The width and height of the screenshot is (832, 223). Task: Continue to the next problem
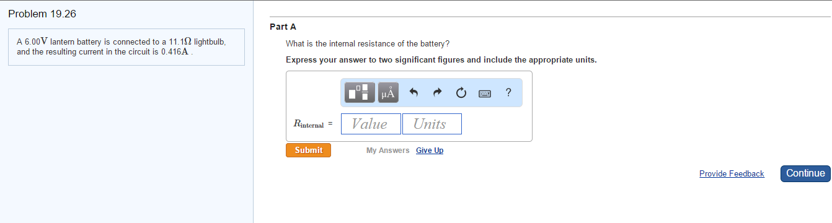[805, 173]
